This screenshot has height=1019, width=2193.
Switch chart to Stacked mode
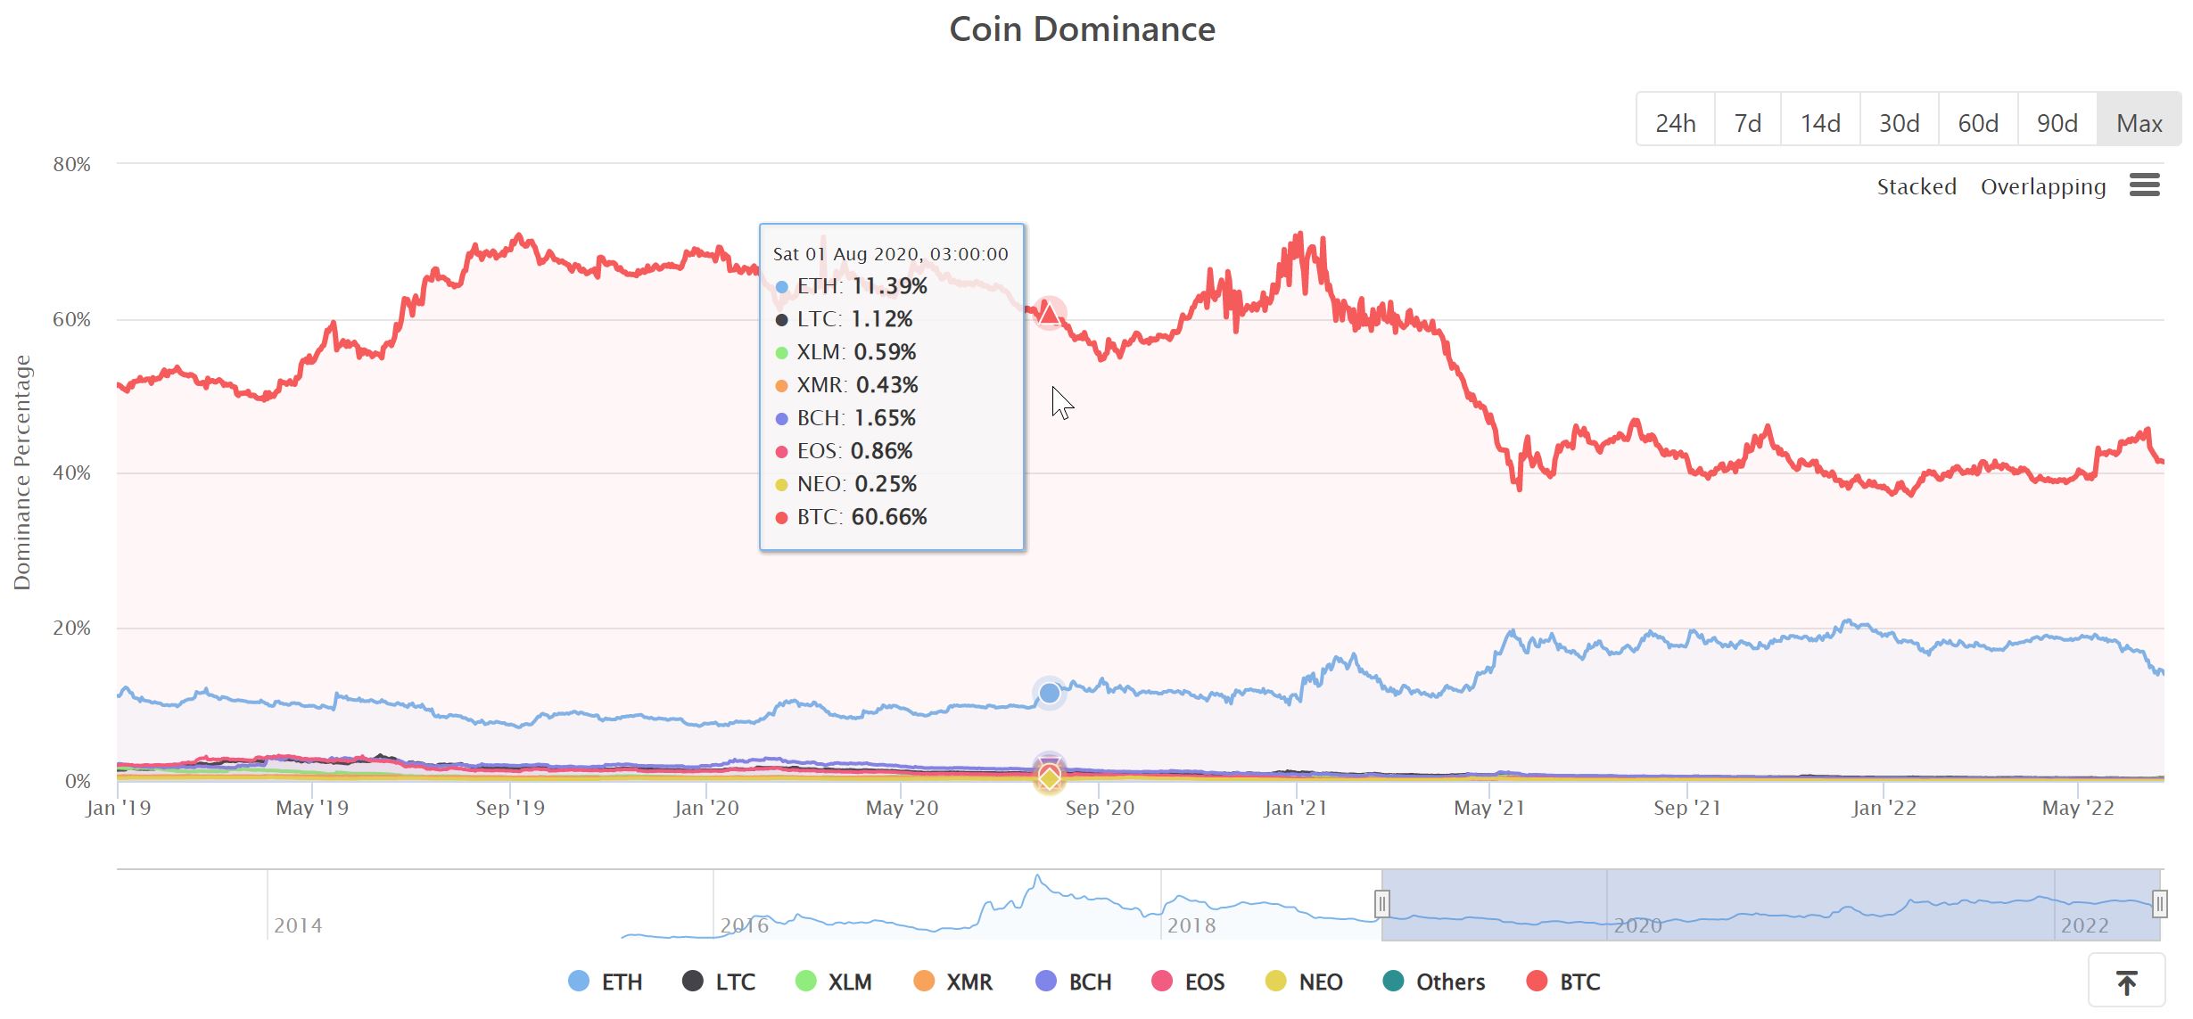tap(1917, 186)
